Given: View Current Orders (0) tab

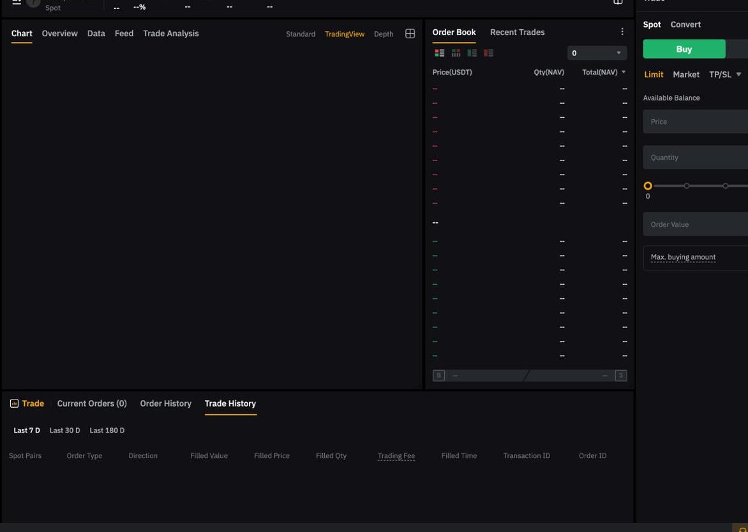Looking at the screenshot, I should click(92, 403).
